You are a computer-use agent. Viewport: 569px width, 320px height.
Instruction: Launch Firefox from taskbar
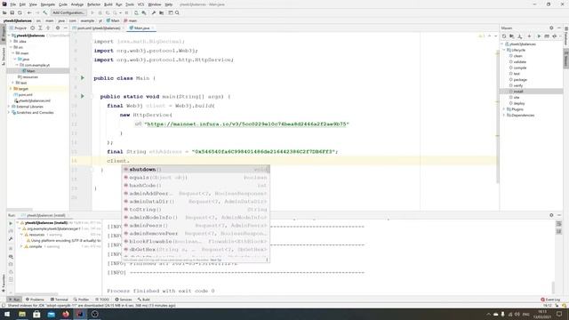coord(66,314)
